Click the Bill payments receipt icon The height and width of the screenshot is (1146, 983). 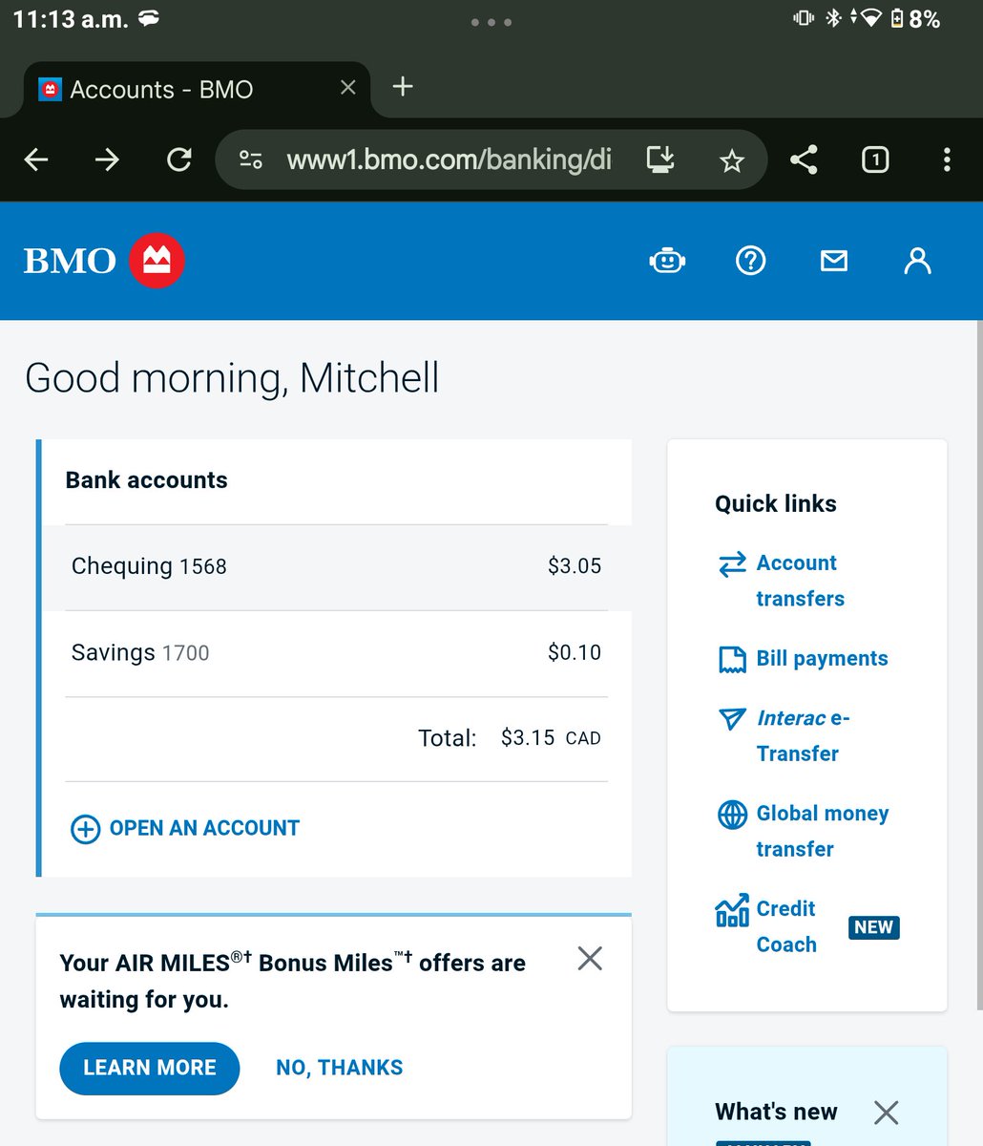pos(732,660)
